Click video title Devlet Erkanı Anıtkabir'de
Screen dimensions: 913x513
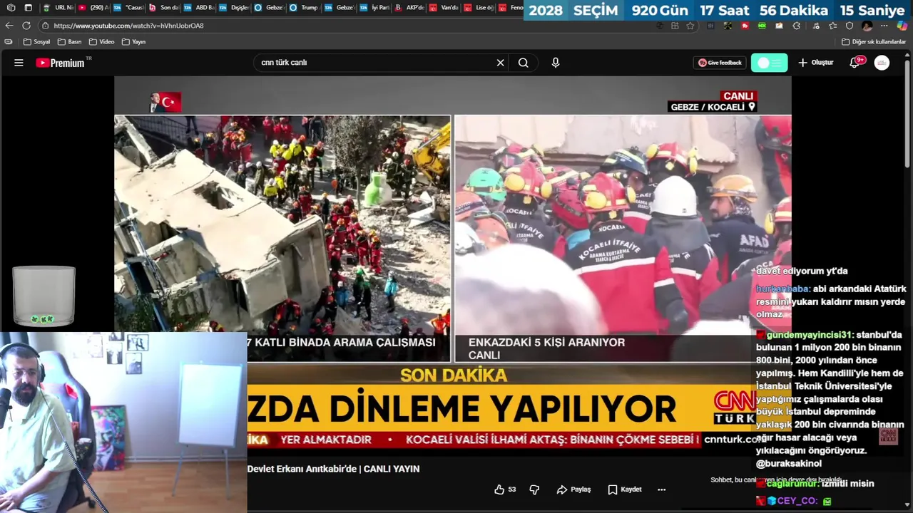333,469
